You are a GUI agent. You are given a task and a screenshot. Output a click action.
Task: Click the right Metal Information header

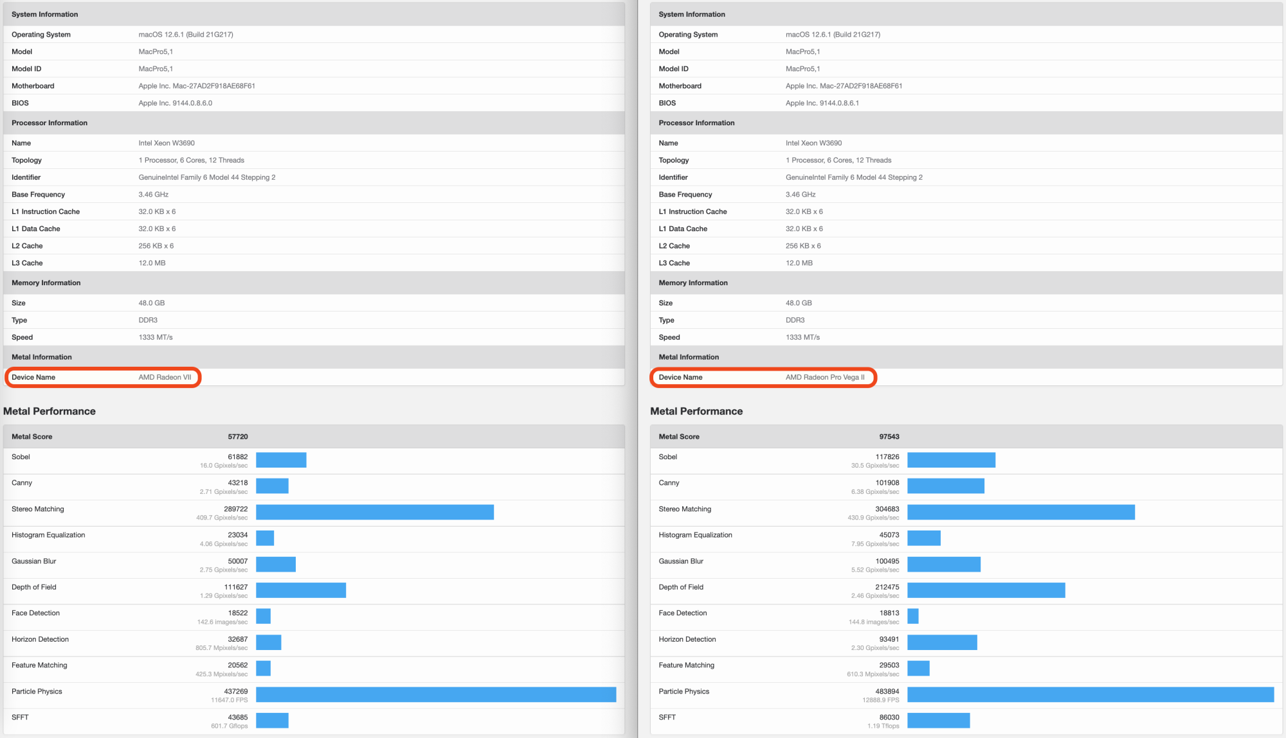click(688, 357)
